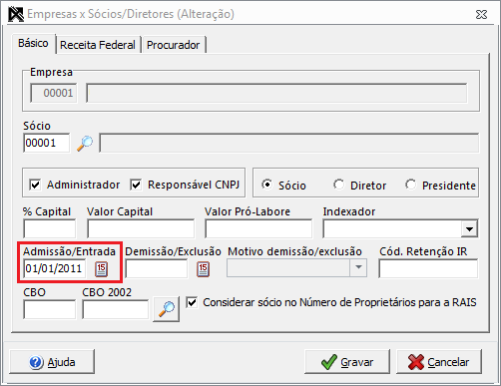Click the % Capital input field
The image size is (501, 386).
click(x=49, y=228)
